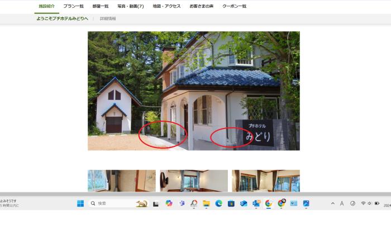Switch to the プラン一覧 tab
The image size is (391, 244).
[73, 6]
